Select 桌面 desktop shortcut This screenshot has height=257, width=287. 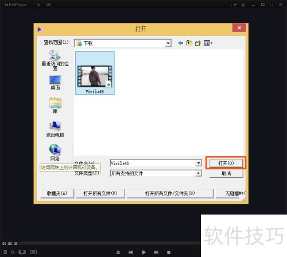[55, 83]
